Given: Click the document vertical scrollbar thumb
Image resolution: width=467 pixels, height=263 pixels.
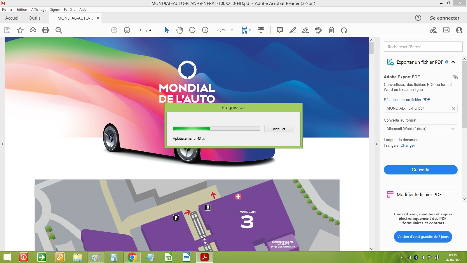Looking at the screenshot, I should 371,48.
